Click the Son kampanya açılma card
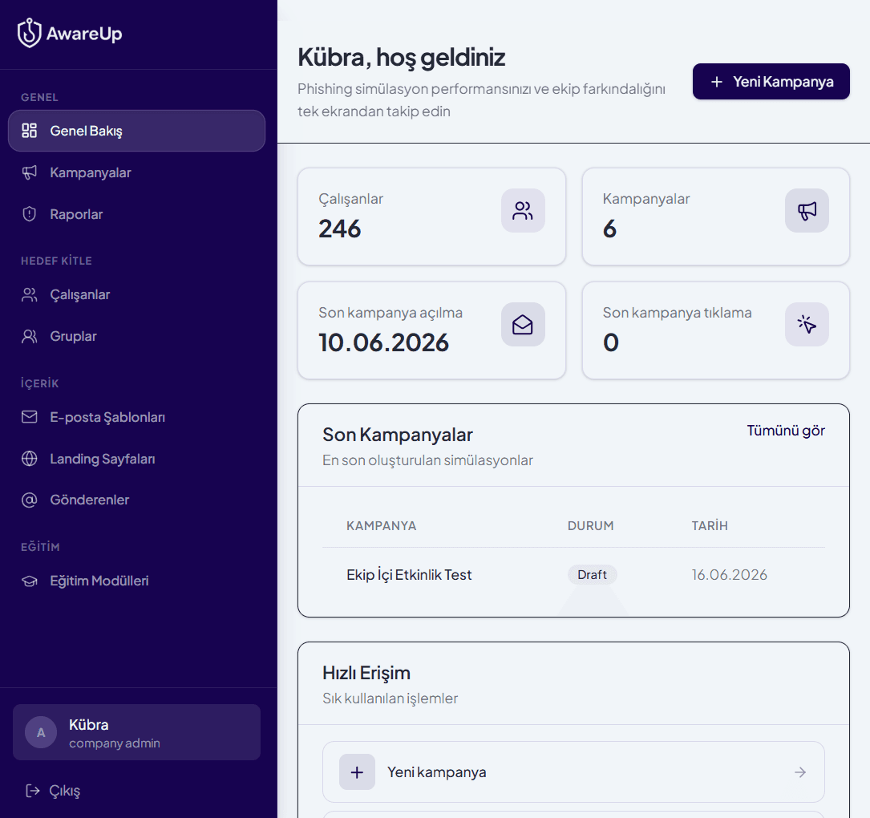This screenshot has width=870, height=818. (431, 330)
